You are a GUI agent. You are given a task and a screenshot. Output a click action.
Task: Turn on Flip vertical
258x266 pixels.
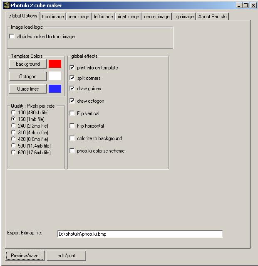point(72,113)
